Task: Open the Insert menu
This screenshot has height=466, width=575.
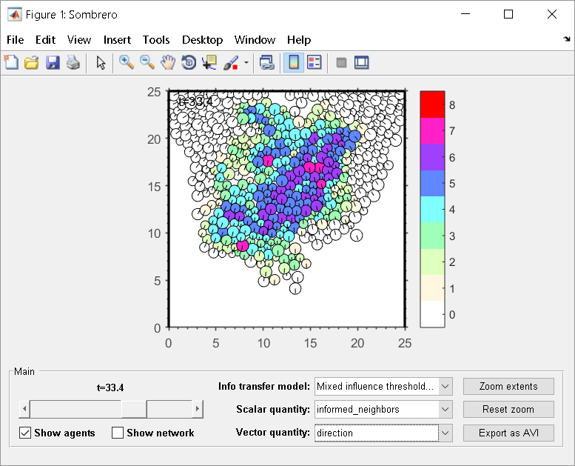Action: (x=117, y=40)
